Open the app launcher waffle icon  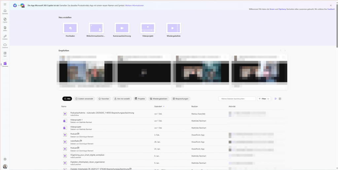click(5, 4)
